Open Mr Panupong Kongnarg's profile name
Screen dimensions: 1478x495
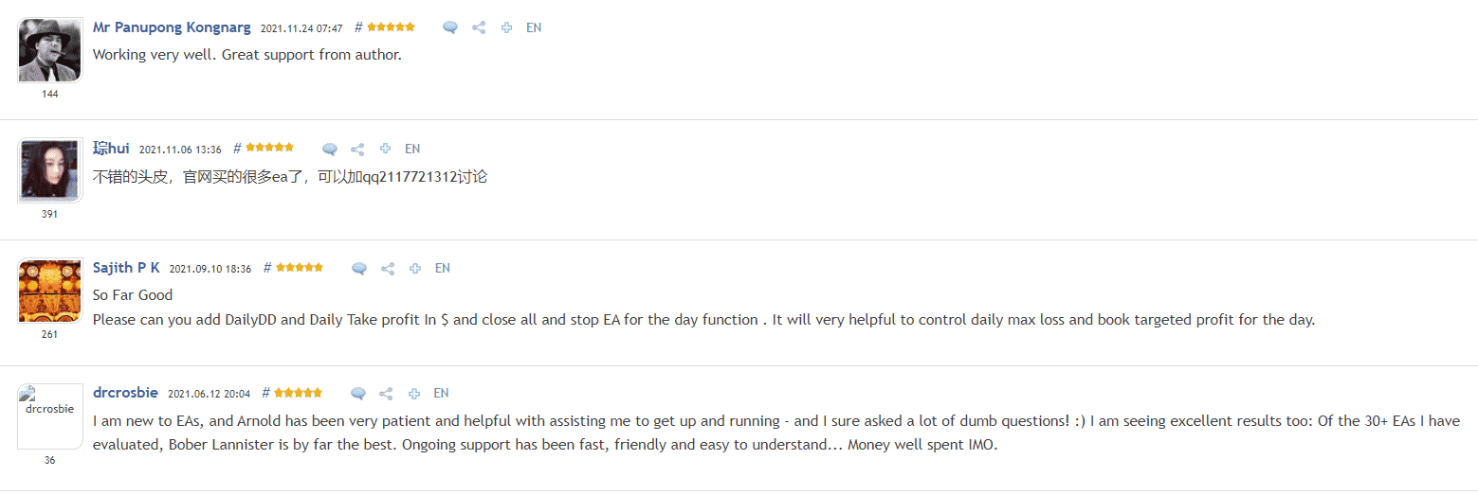[172, 27]
